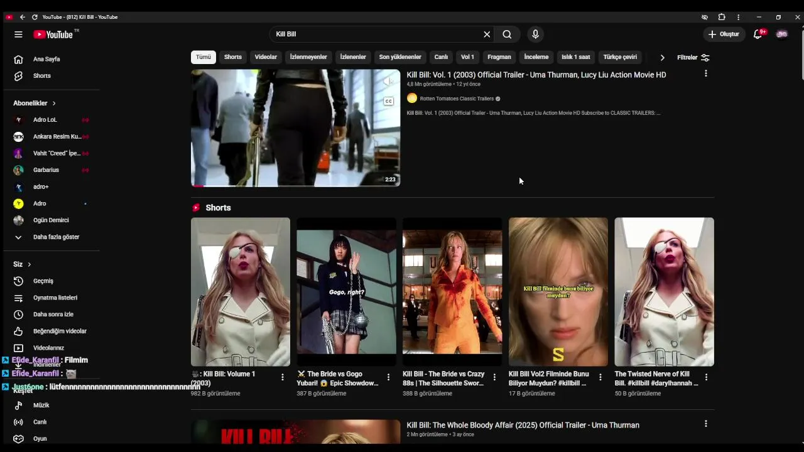Open Kill Bill Vol. 1 Official Trailer title
The image size is (804, 452).
point(536,75)
